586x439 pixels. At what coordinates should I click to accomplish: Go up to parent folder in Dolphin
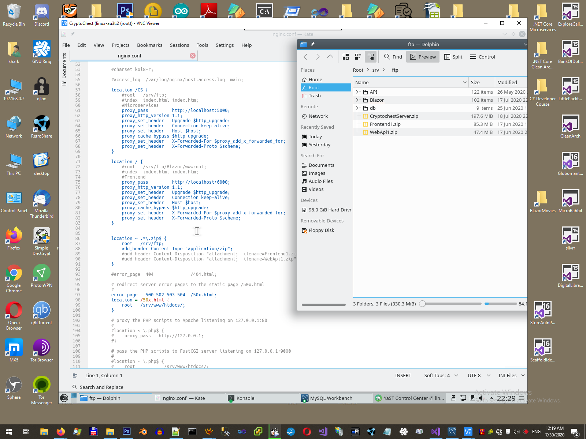coord(330,57)
